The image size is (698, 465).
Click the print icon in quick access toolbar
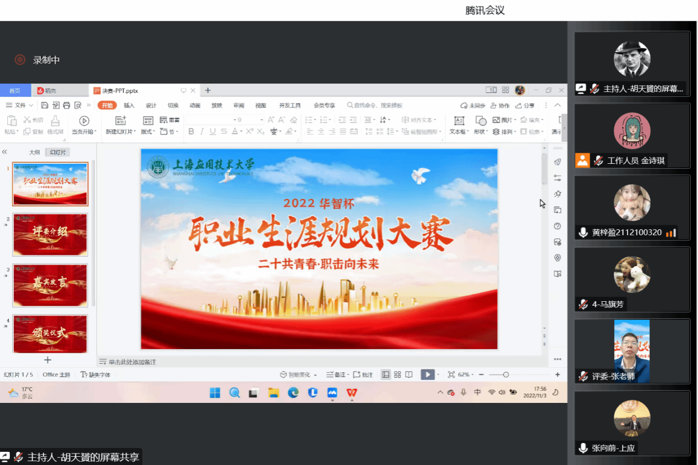point(67,106)
